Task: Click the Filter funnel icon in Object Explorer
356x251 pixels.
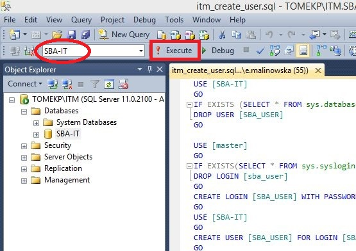Action: pos(95,85)
